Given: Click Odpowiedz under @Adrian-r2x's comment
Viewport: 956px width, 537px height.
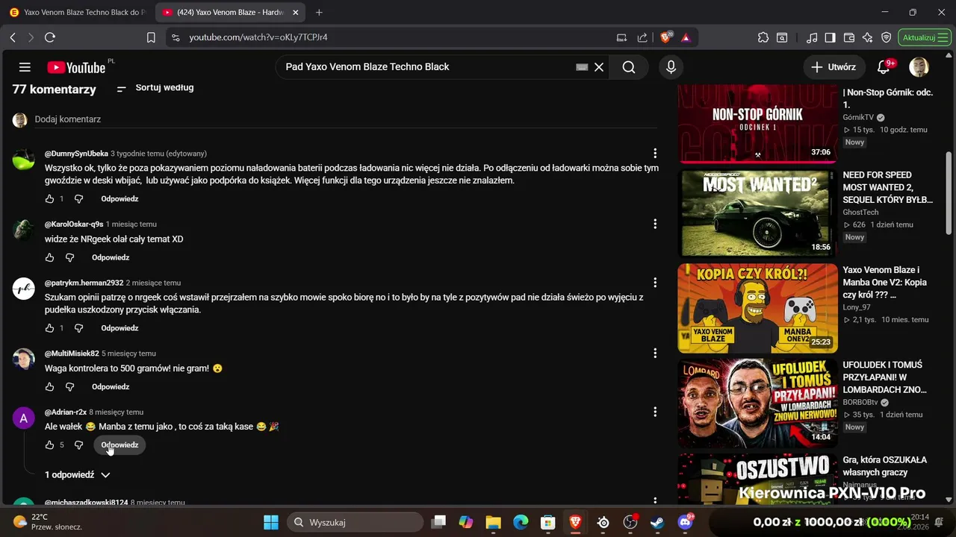Looking at the screenshot, I should coord(120,445).
